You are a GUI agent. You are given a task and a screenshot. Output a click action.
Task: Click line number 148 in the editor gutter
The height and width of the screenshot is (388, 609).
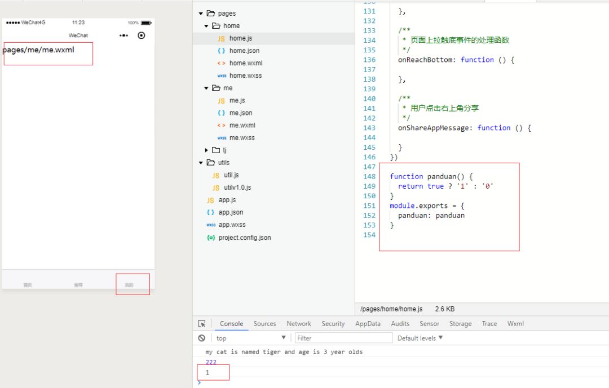pos(369,176)
